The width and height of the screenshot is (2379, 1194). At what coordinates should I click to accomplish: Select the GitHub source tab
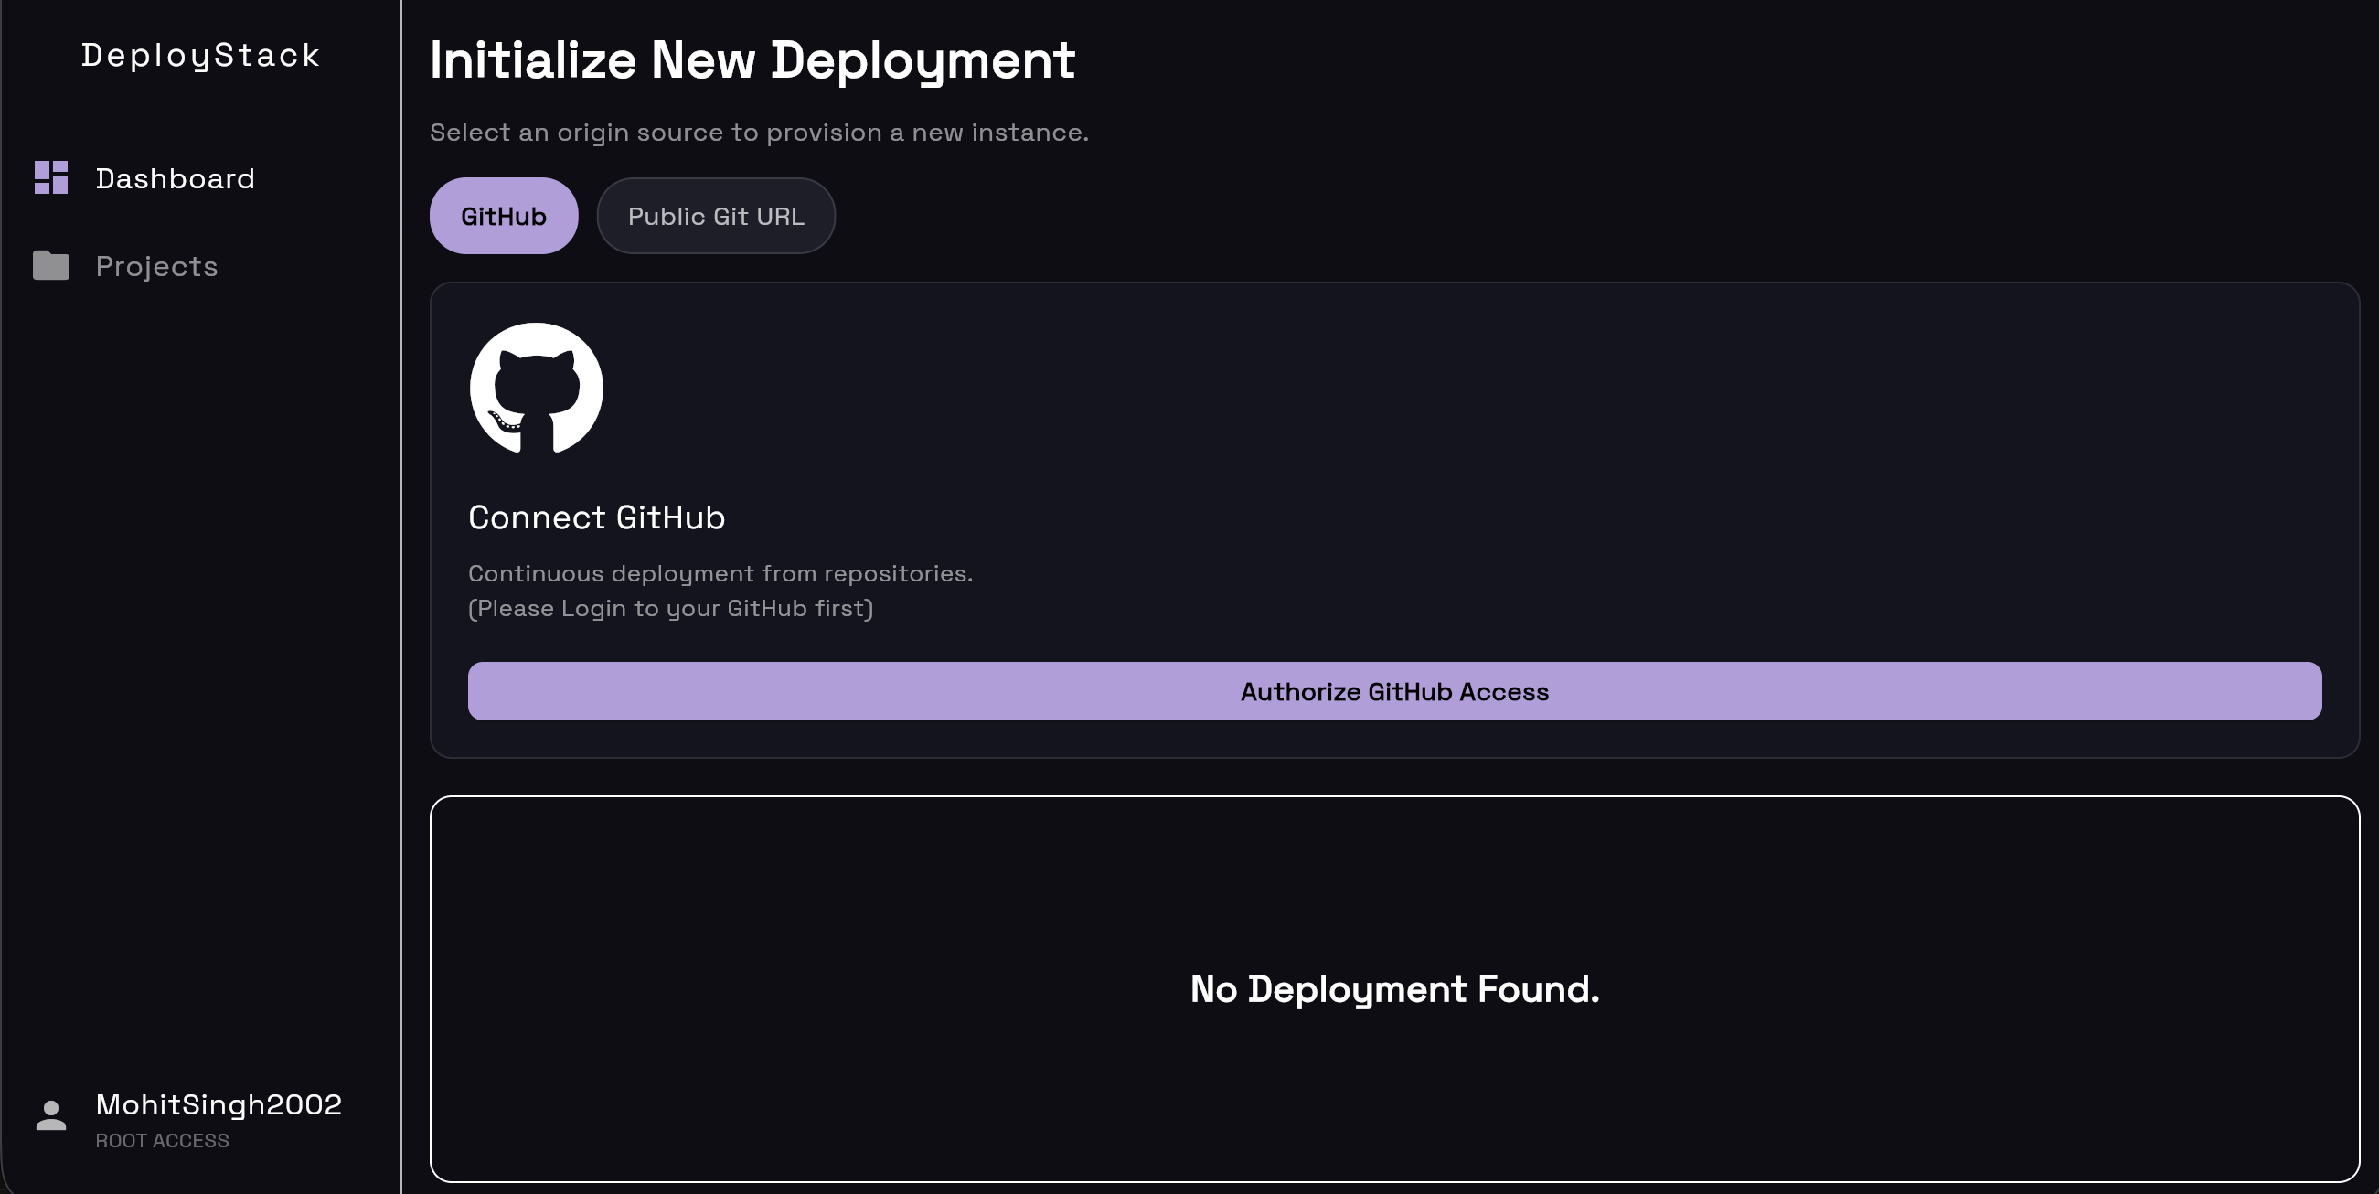coord(504,215)
